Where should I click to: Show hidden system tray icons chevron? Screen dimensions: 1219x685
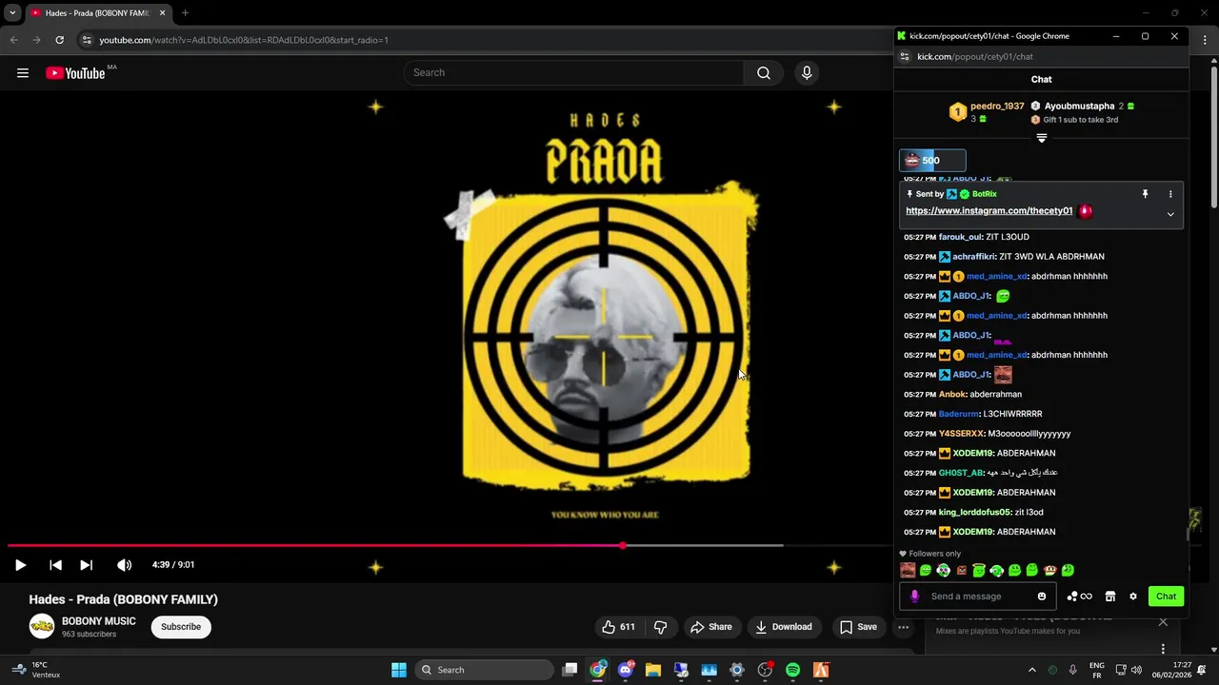point(1031,670)
